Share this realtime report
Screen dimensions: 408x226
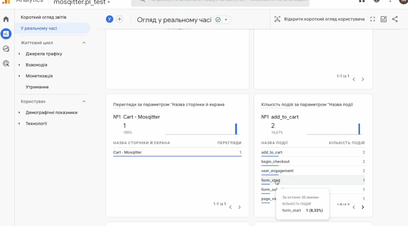pos(395,19)
